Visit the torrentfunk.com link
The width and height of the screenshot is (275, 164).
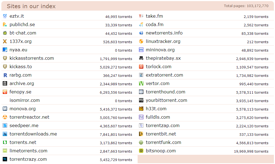point(164,142)
